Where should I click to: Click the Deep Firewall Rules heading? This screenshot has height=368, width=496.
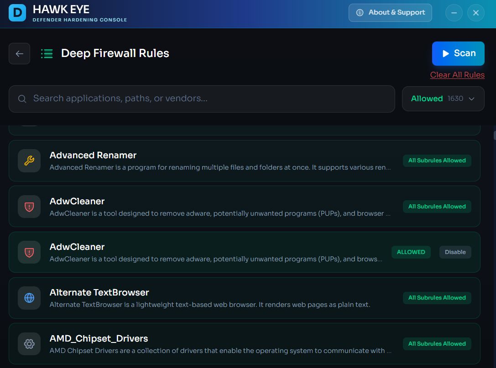(x=115, y=53)
